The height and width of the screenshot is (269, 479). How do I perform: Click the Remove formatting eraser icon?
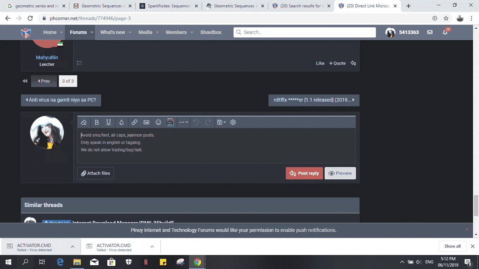pos(83,122)
